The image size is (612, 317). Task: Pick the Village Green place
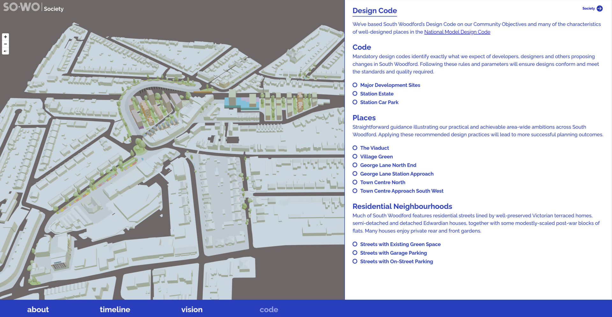click(355, 156)
